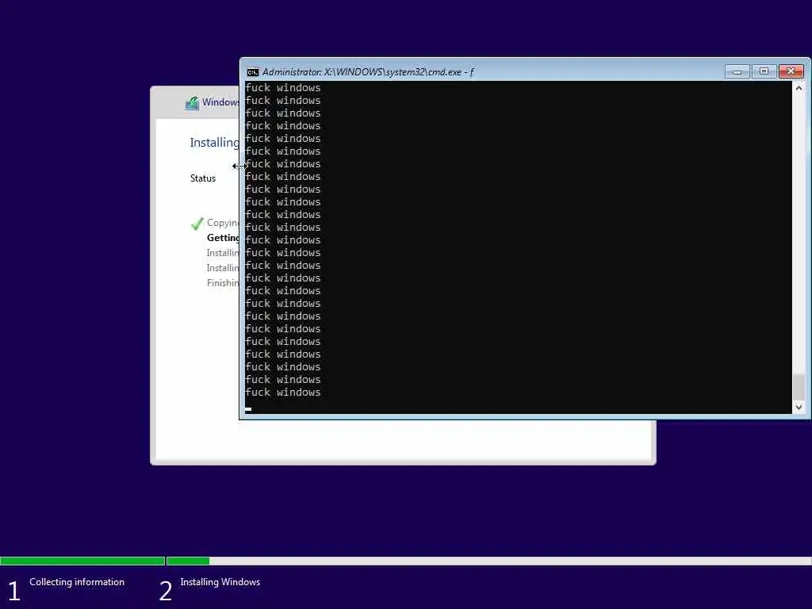Click the Finishing step in Setup list

pos(223,283)
